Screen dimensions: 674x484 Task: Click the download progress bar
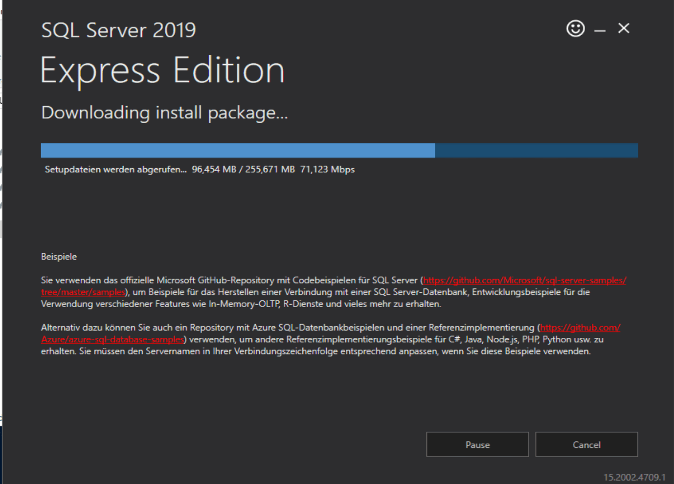pos(339,150)
